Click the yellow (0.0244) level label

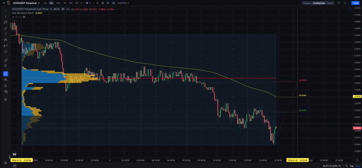point(303,95)
